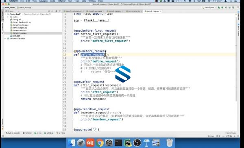Collapse the Flask_day01 project tree root
Screen dimensions: 244x148
[5, 14]
